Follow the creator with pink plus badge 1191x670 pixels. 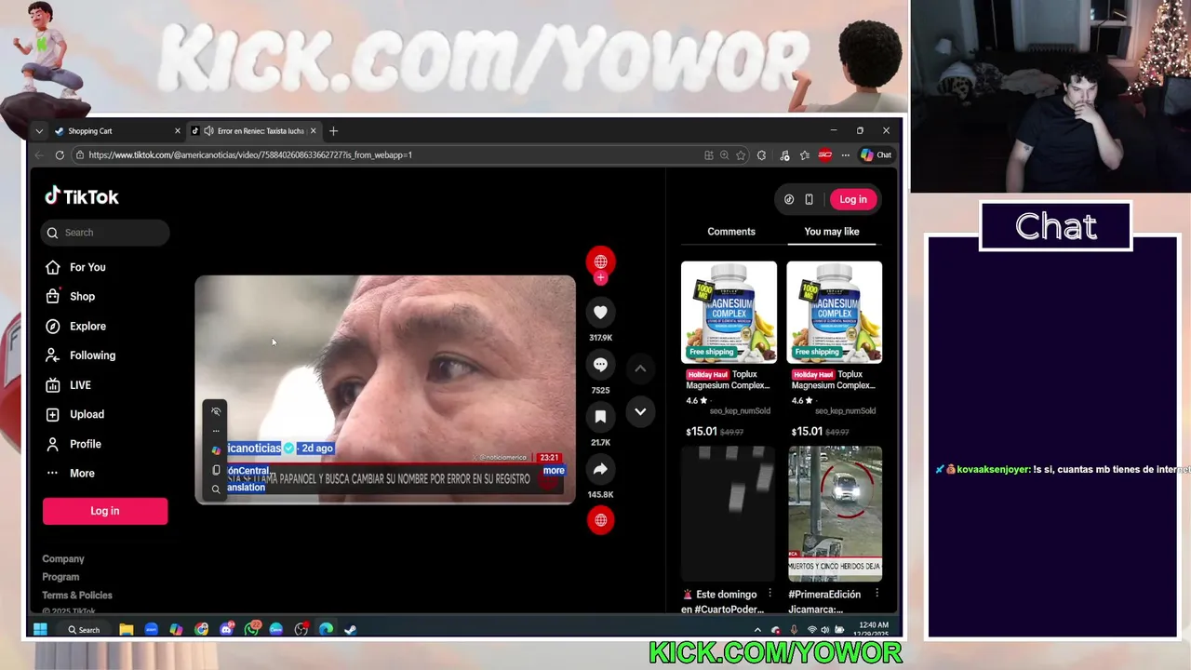(600, 277)
